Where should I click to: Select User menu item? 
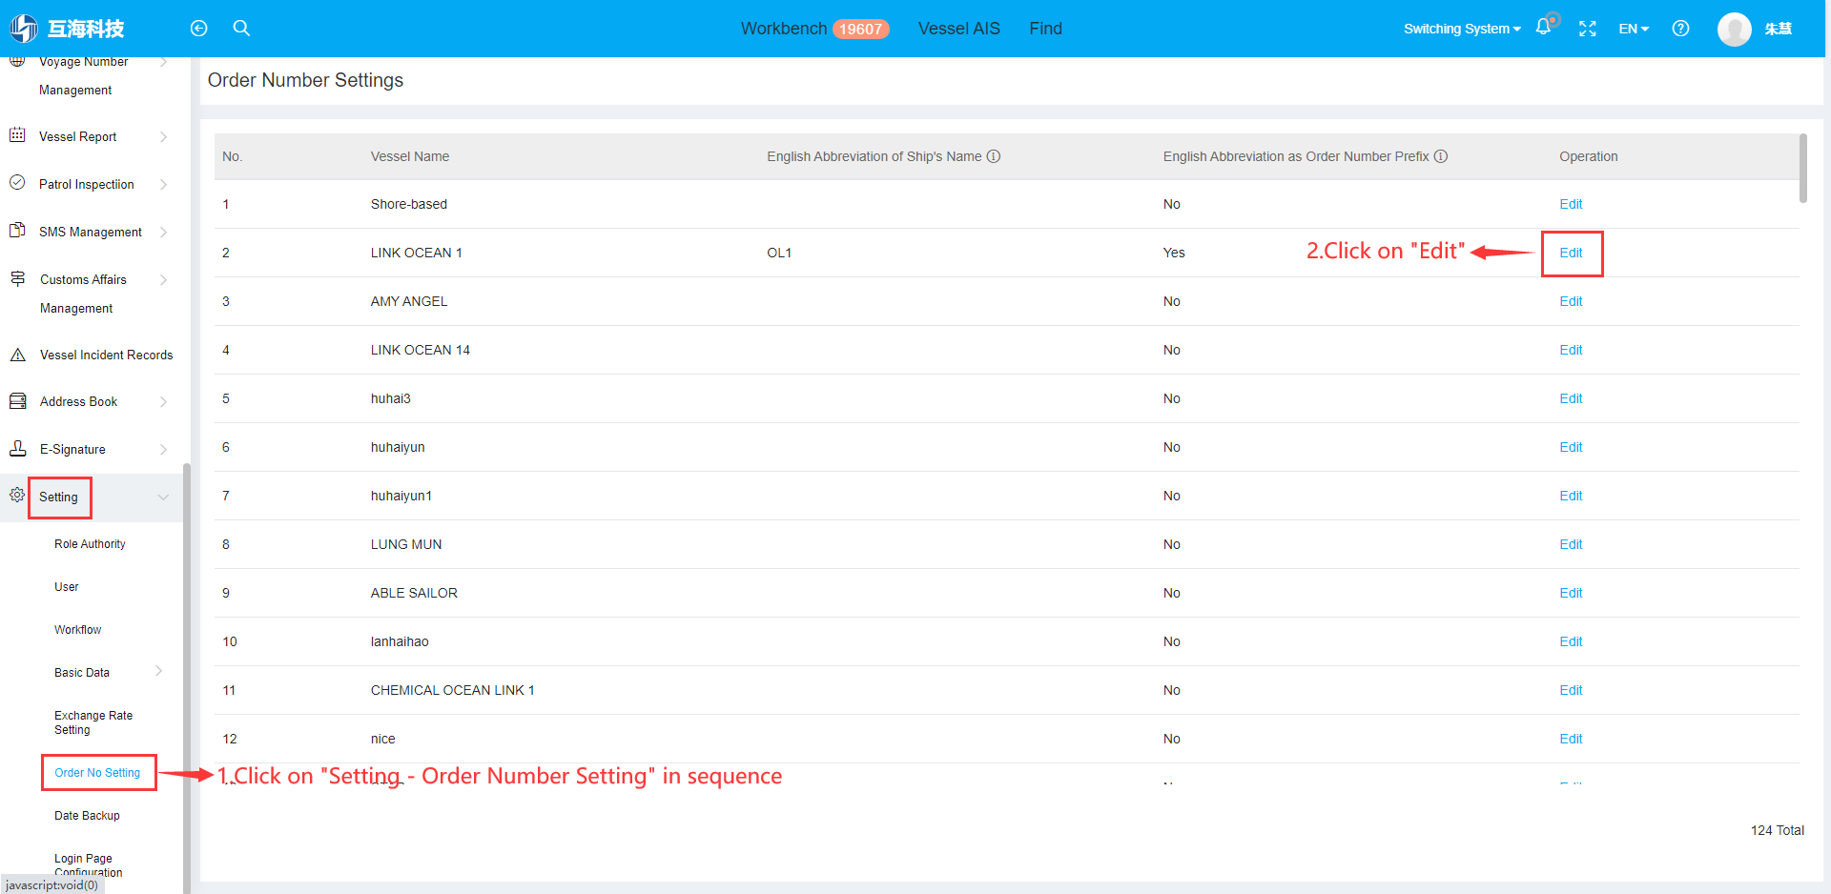tap(67, 587)
